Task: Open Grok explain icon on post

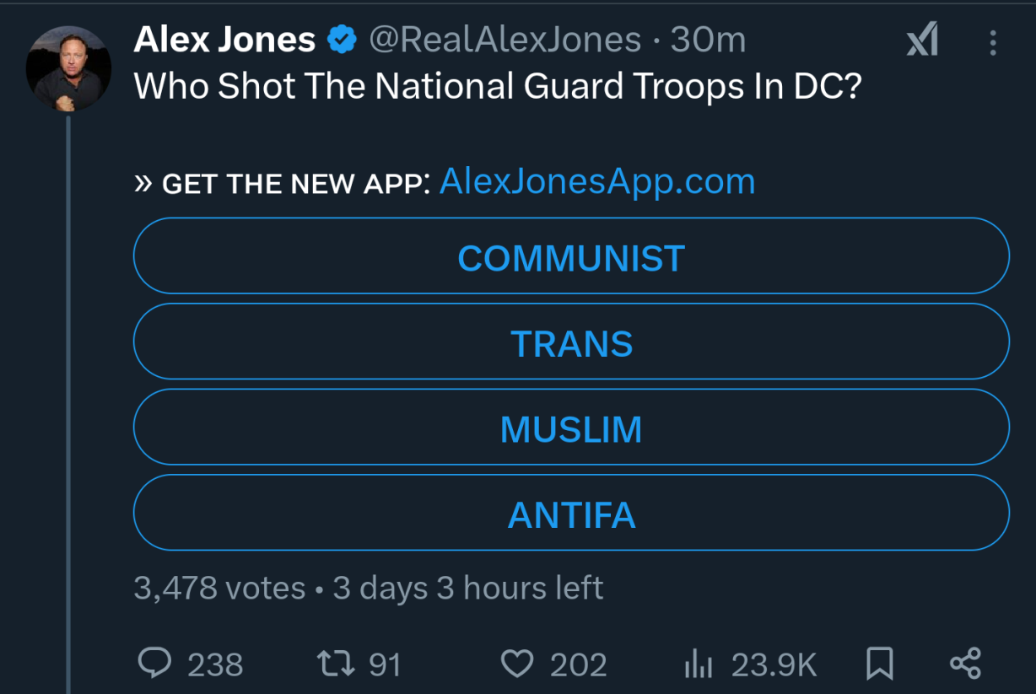Action: pyautogui.click(x=922, y=40)
